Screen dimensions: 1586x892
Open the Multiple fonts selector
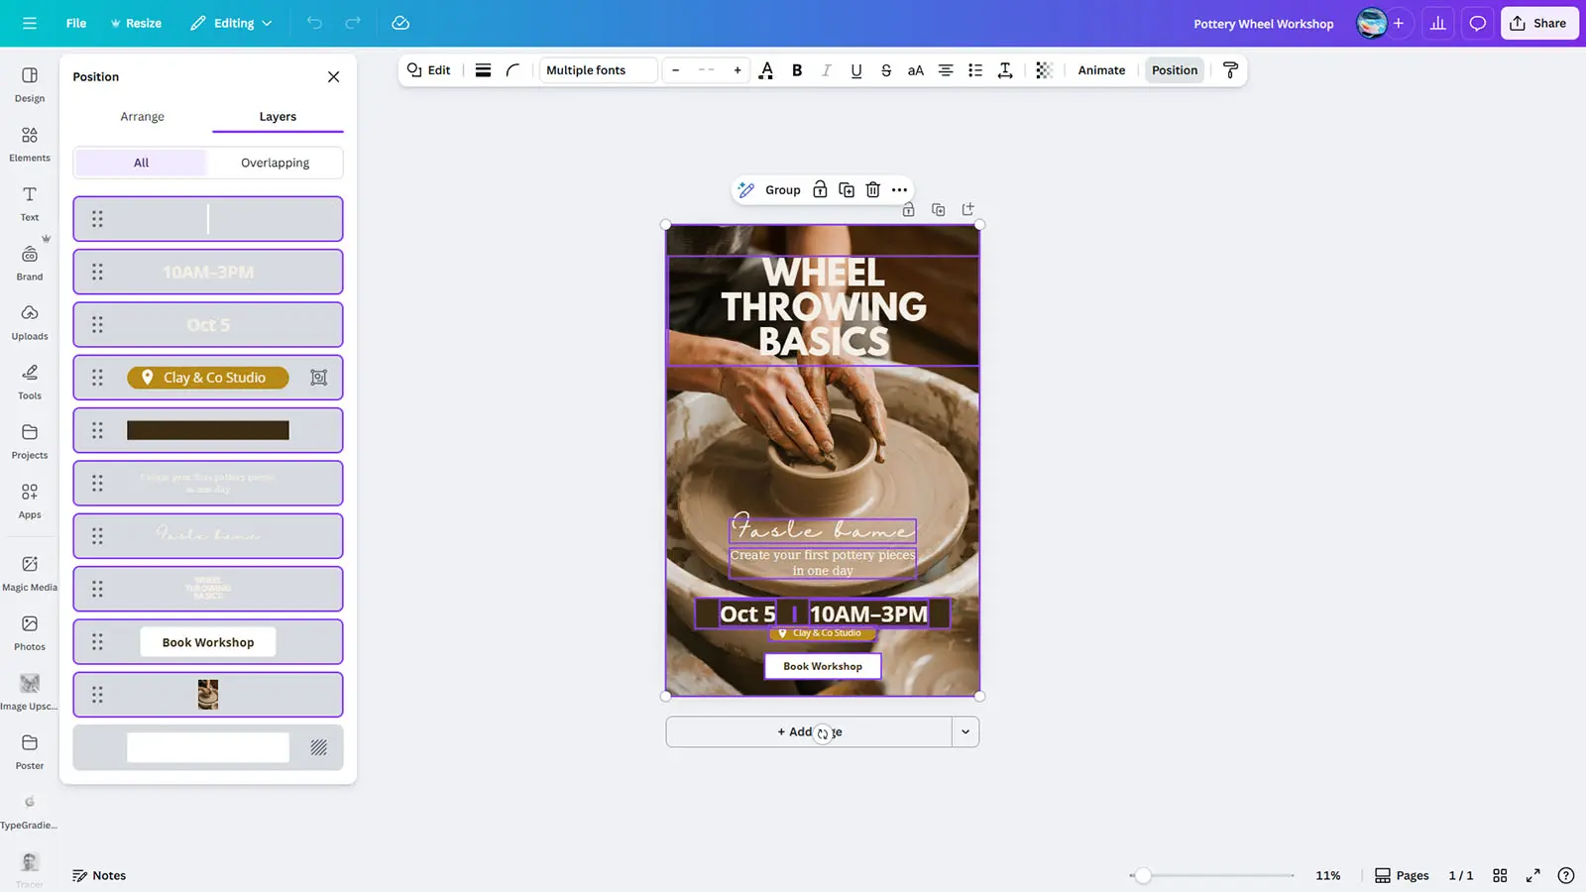click(x=597, y=69)
